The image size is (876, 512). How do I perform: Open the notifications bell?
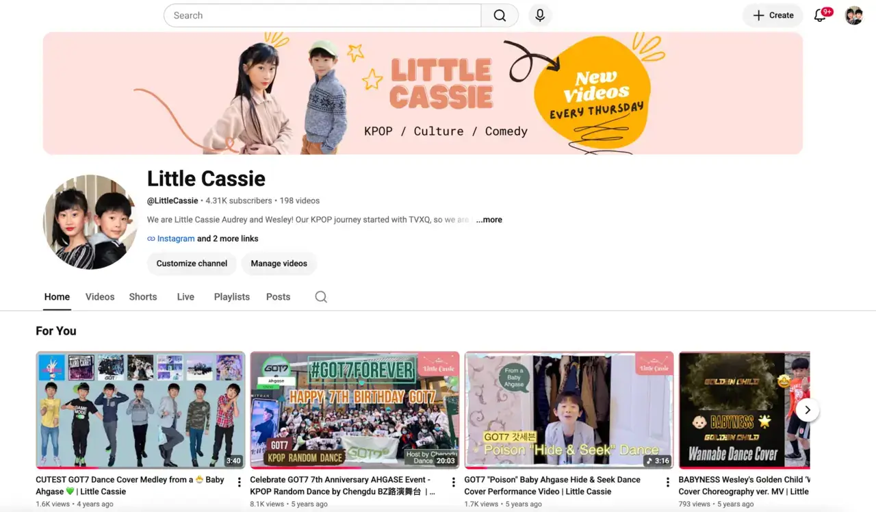pos(820,16)
